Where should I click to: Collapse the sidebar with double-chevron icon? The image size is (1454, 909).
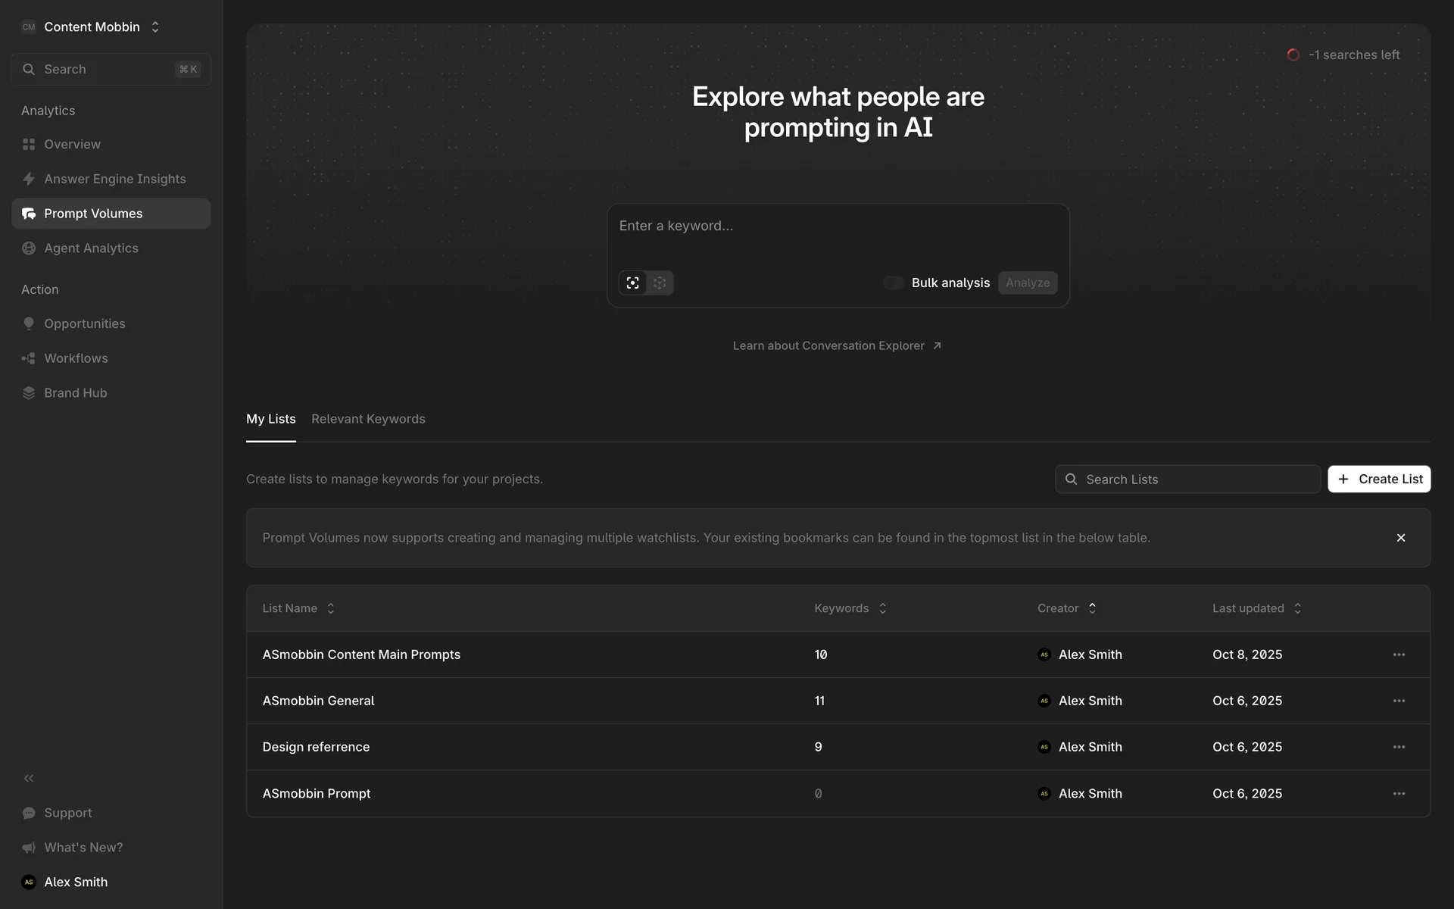coord(29,778)
